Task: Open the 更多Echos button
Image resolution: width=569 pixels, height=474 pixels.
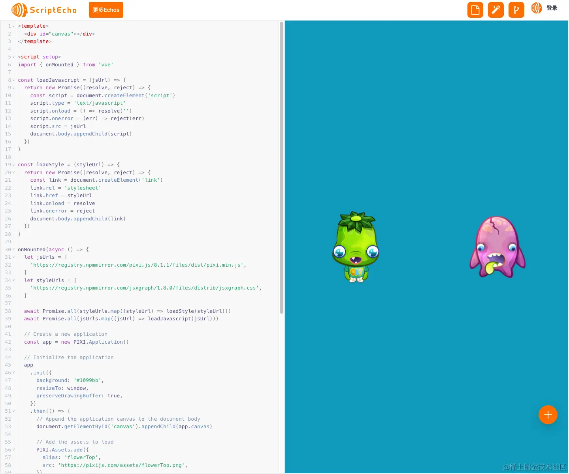Action: coord(106,10)
